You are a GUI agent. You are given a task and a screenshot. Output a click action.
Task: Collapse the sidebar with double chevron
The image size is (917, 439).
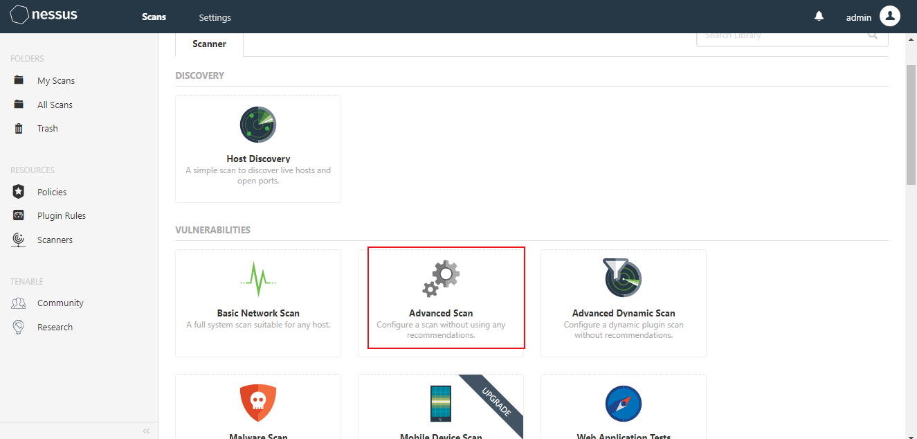[x=146, y=431]
